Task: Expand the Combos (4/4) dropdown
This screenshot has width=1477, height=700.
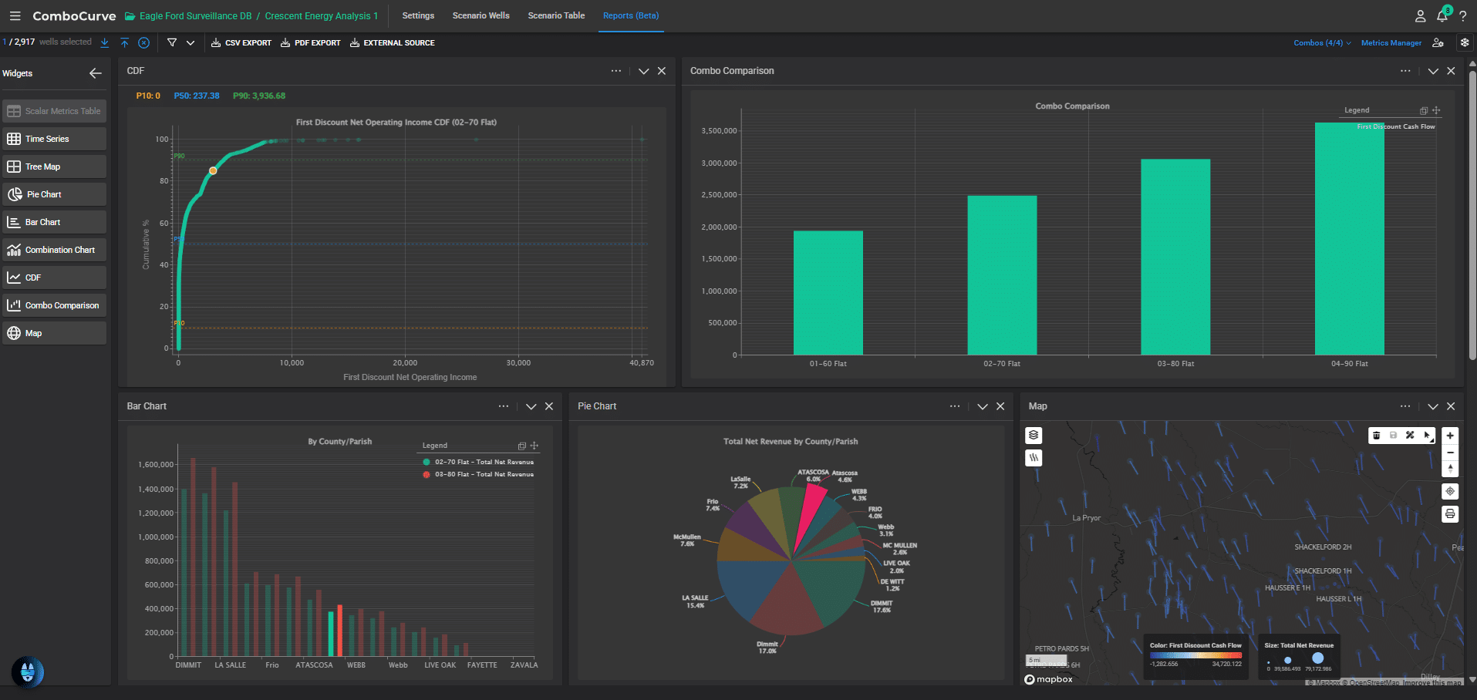Action: point(1322,43)
